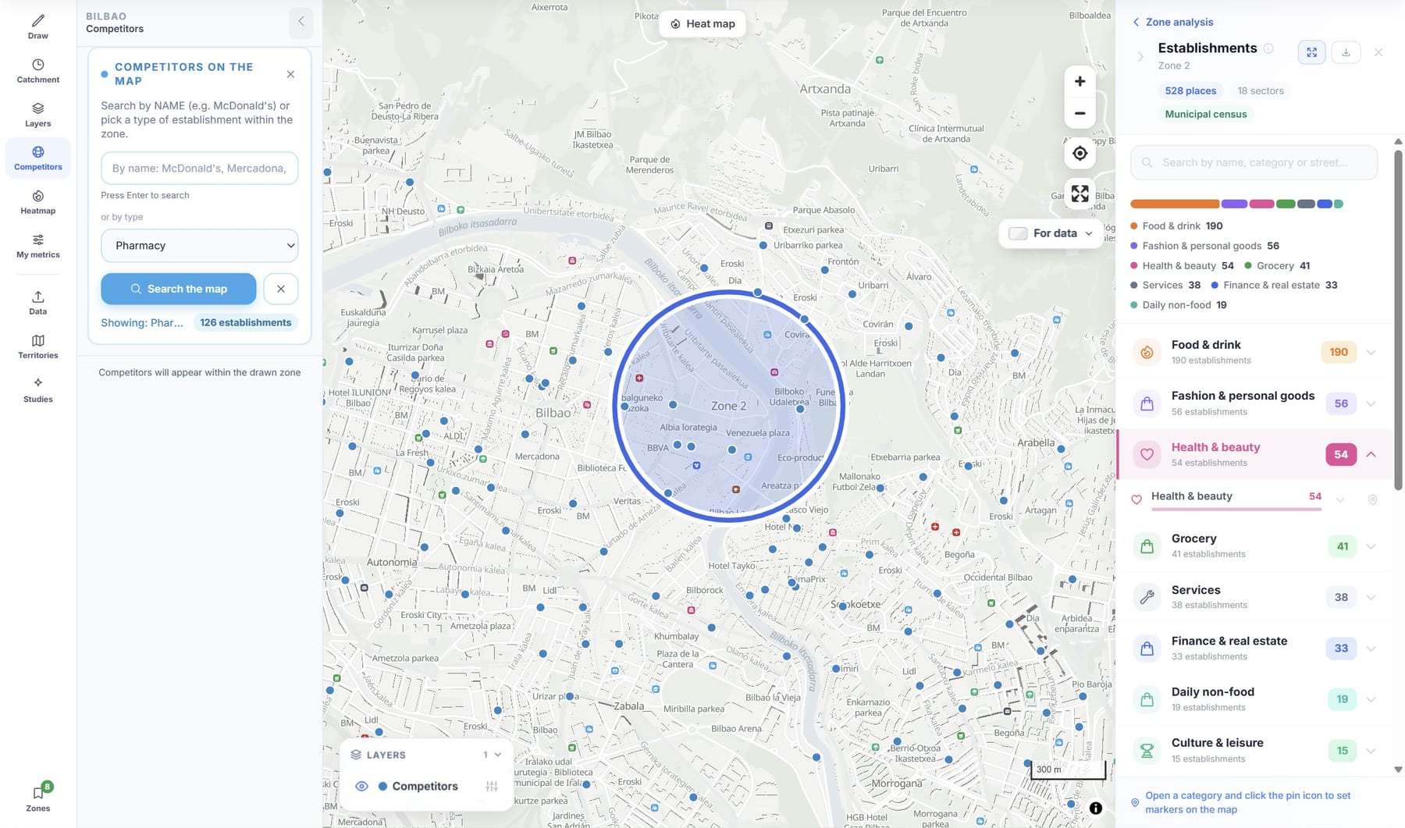Open the Layers sidebar item
This screenshot has height=828, width=1405.
pyautogui.click(x=37, y=114)
